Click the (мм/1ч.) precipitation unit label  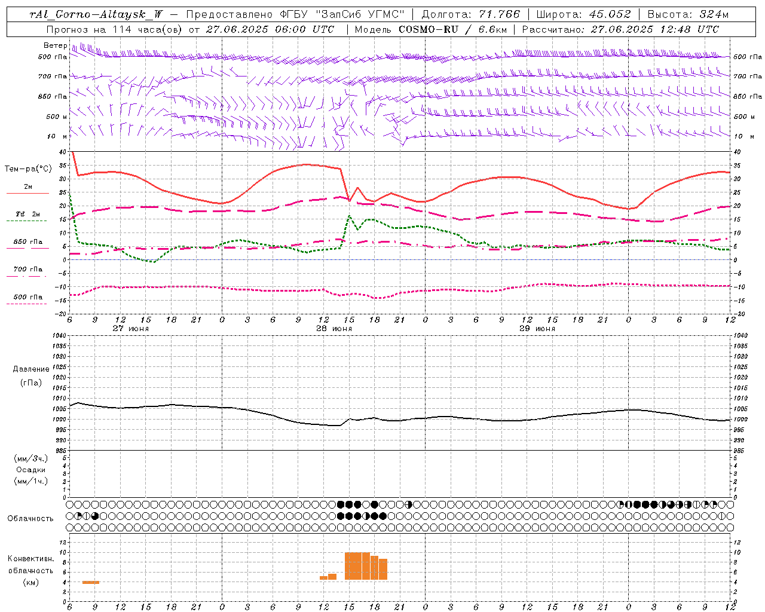coord(31,481)
